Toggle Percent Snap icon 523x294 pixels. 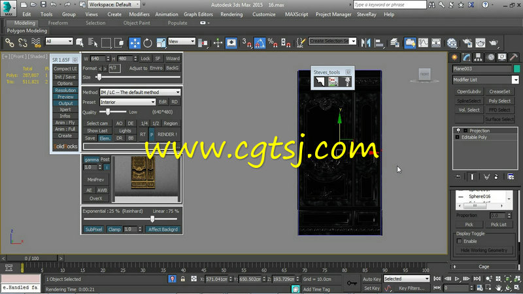click(x=273, y=43)
